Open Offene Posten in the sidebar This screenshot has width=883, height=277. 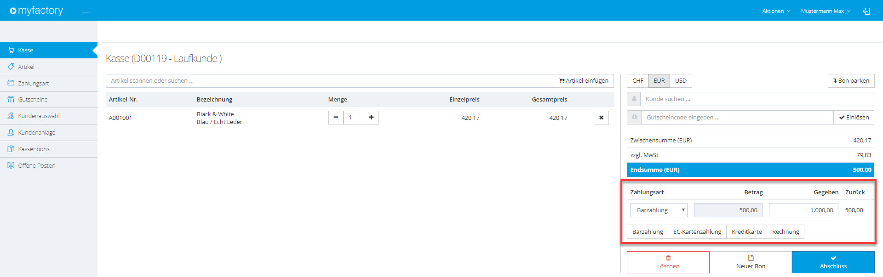pyautogui.click(x=49, y=165)
